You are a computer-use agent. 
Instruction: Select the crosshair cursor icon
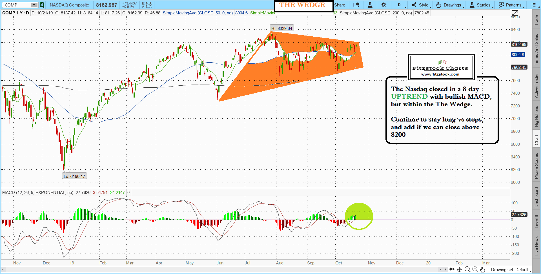click(x=459, y=269)
